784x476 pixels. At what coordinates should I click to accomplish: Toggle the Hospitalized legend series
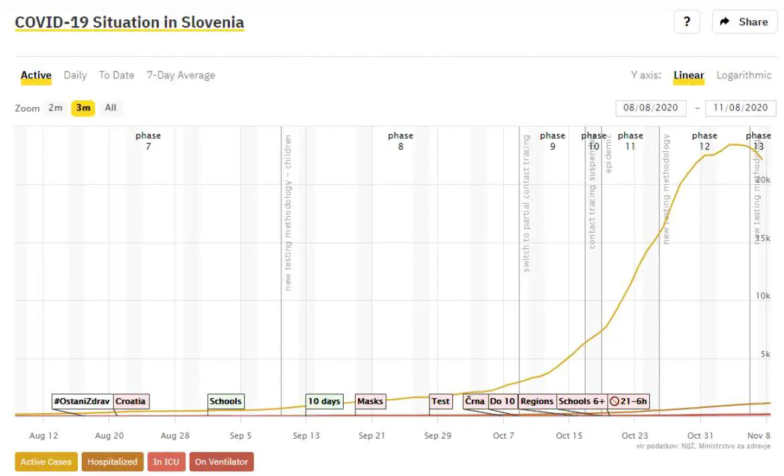(113, 461)
